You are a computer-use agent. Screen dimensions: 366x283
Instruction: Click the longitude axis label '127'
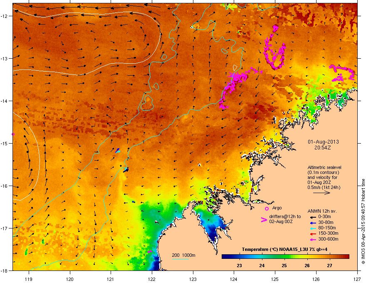coord(357,279)
